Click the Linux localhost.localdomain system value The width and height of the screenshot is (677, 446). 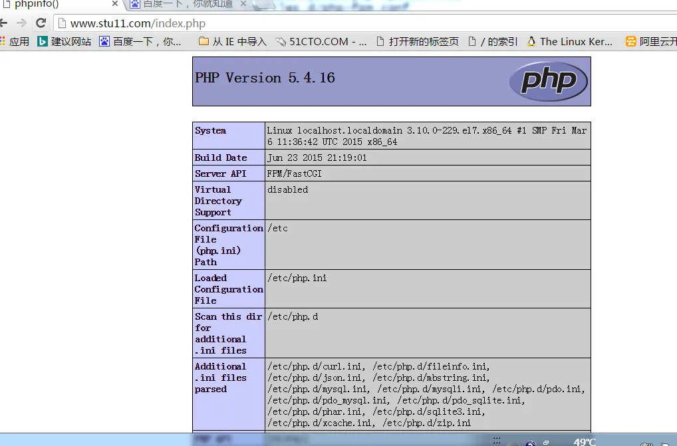coord(426,136)
